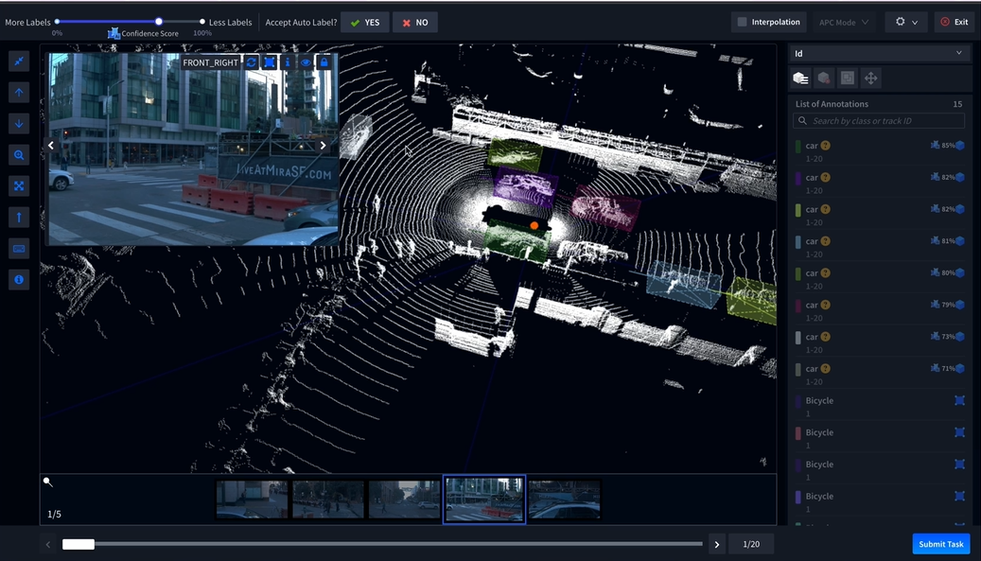The height and width of the screenshot is (561, 981).
Task: Click the More Labels end of confidence slider
Action: pyautogui.click(x=58, y=22)
